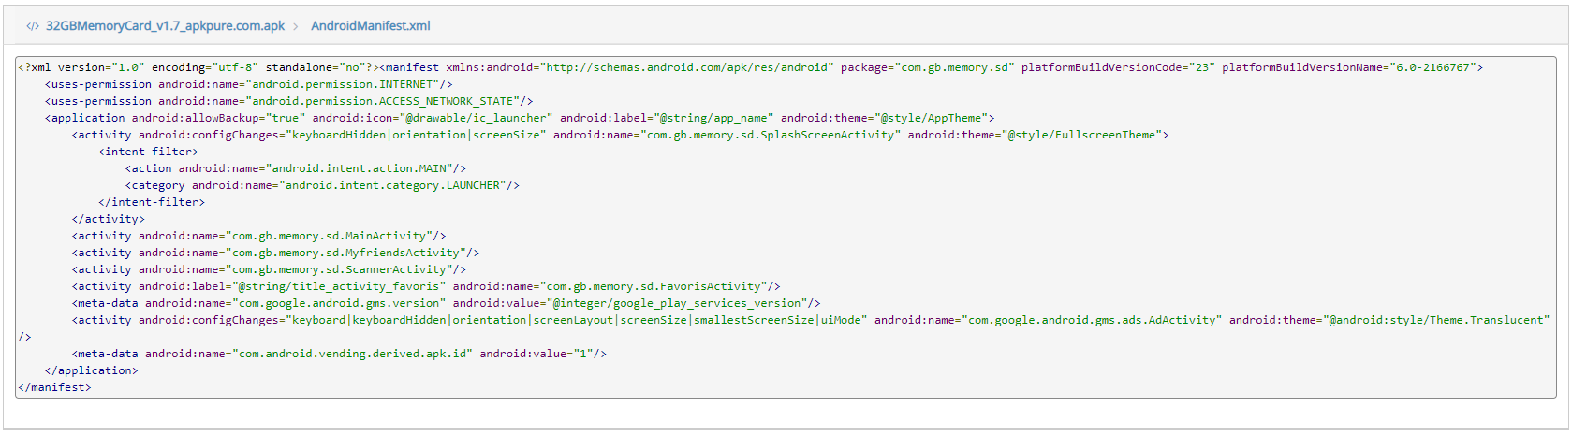Click the closing intent-filter tag
This screenshot has height=435, width=1572.
click(152, 202)
